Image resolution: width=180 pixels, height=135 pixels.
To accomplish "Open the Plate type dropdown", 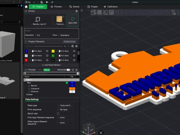I will click(65, 105).
